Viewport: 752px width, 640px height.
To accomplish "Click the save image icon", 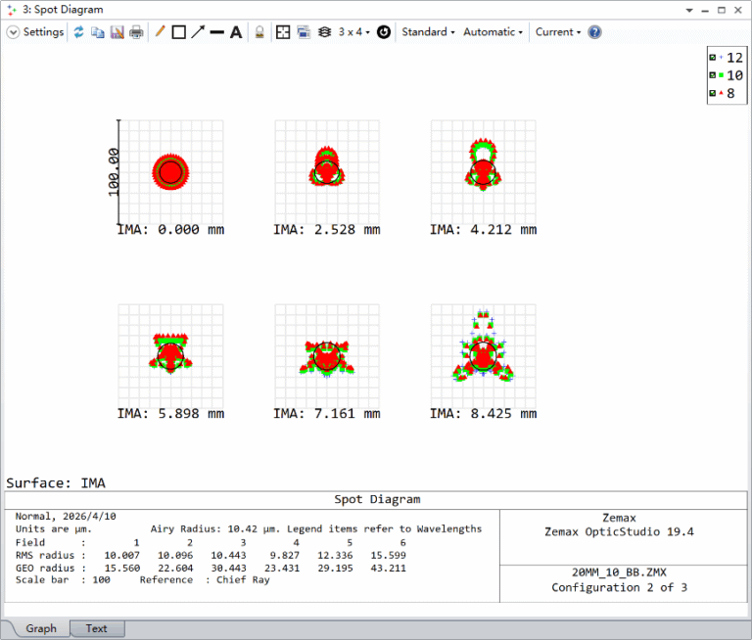I will point(117,32).
